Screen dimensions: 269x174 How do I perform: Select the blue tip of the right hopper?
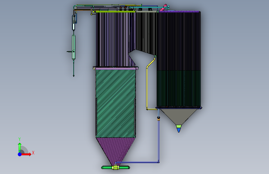(179, 130)
